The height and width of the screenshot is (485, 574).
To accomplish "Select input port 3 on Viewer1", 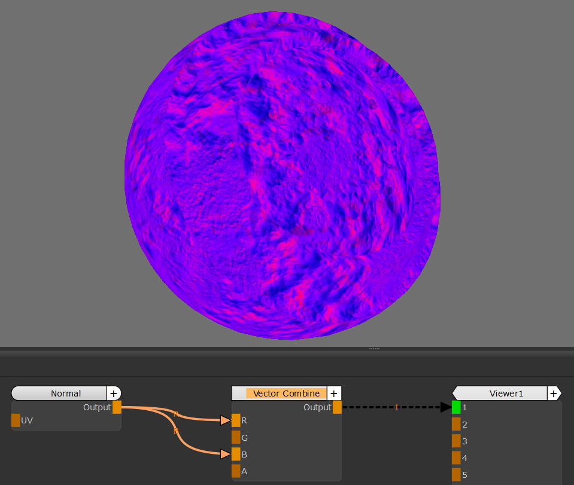I will (456, 441).
